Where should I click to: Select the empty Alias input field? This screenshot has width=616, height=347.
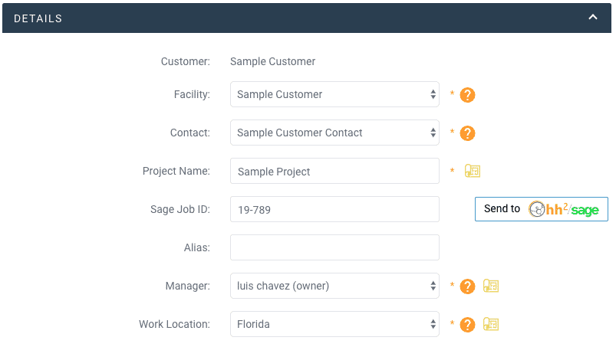pyautogui.click(x=334, y=247)
